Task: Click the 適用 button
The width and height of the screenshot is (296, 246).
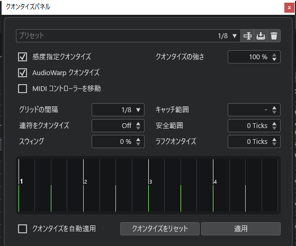Action: [241, 229]
